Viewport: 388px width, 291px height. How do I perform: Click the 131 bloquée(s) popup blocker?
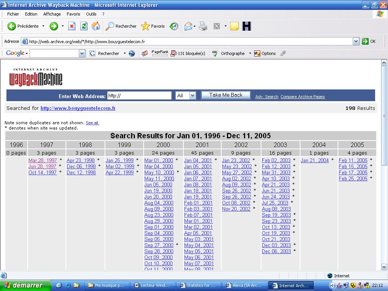(x=188, y=53)
